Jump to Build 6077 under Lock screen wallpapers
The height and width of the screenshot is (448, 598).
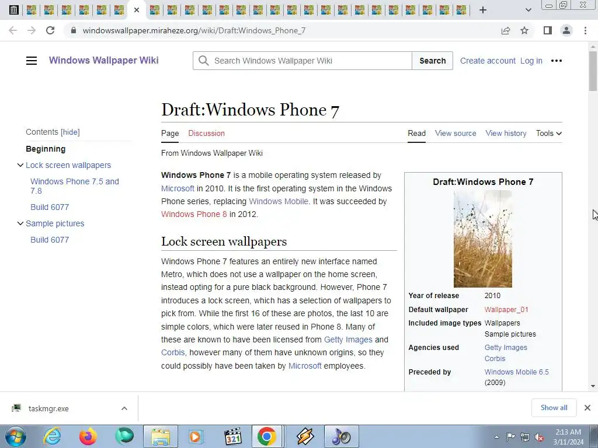click(x=50, y=207)
